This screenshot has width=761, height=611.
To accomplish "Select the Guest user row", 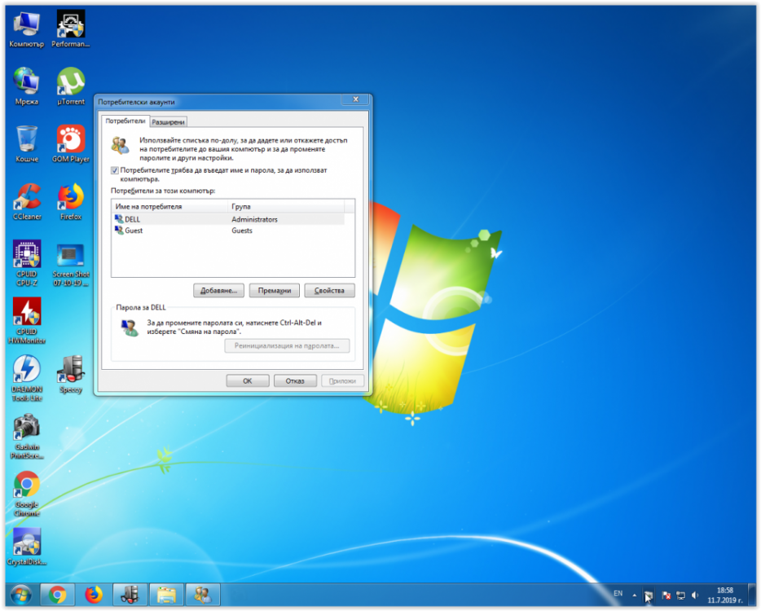I will 228,231.
